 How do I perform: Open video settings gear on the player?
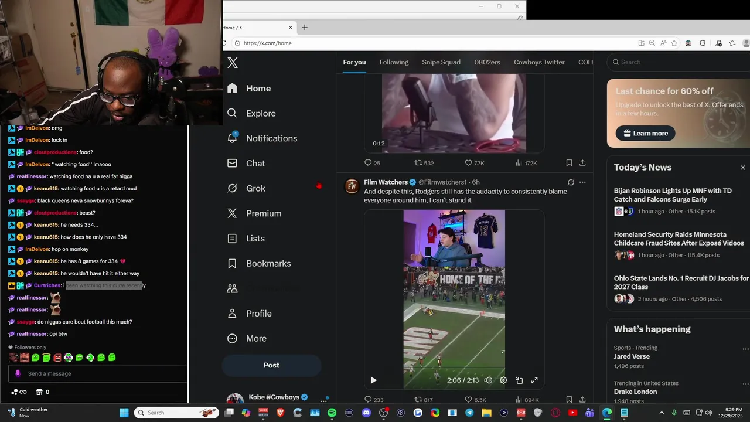[x=503, y=380]
